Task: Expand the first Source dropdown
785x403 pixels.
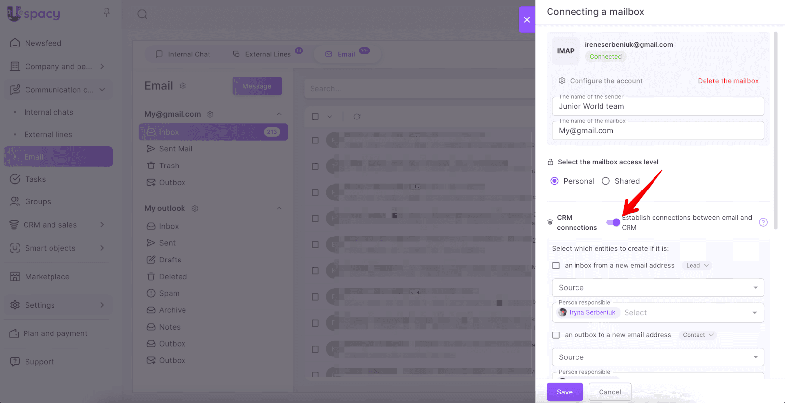Action: point(657,288)
